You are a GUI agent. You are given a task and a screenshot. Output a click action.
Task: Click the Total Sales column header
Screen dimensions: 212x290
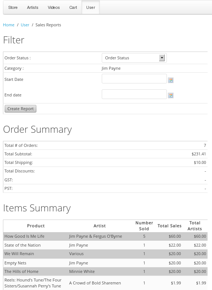pyautogui.click(x=169, y=226)
